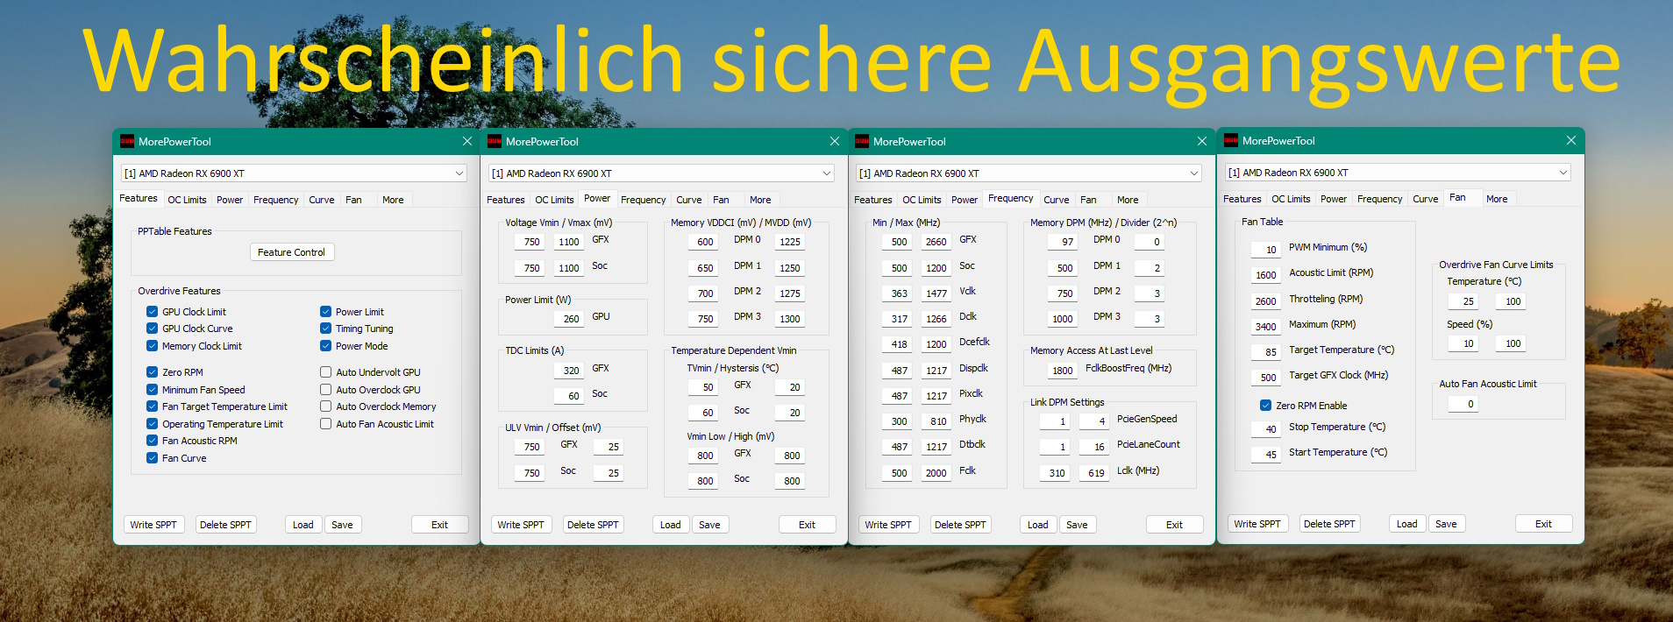Click MorePowerTool app icon in Fan-tab window title
Viewport: 1673px width, 622px height.
pos(1231,140)
